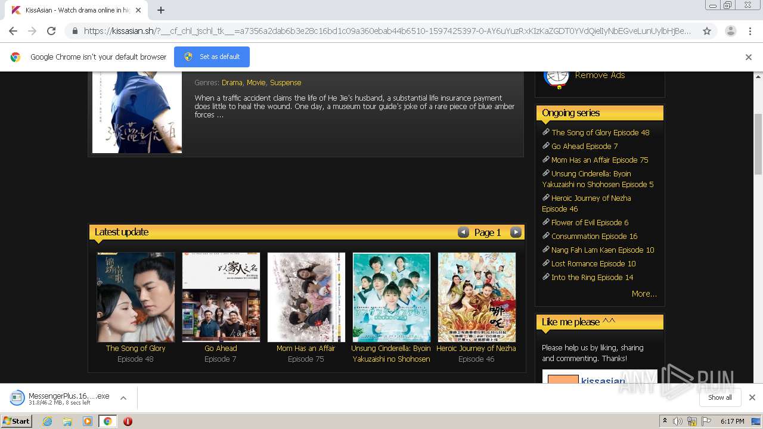Click the Movie genre link
The height and width of the screenshot is (429, 763).
256,82
